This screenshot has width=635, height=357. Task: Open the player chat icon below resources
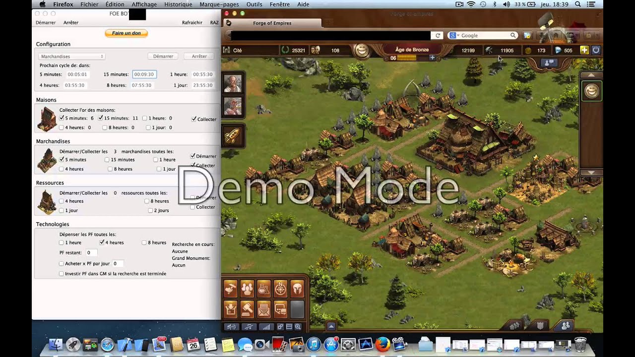549,63
